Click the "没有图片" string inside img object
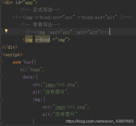136x126 pixels. point(65,114)
